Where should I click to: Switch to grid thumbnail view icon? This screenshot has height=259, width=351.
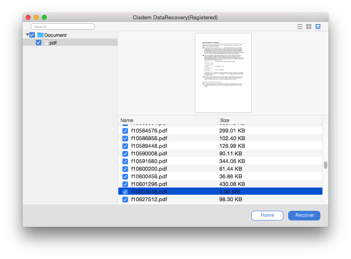click(309, 27)
